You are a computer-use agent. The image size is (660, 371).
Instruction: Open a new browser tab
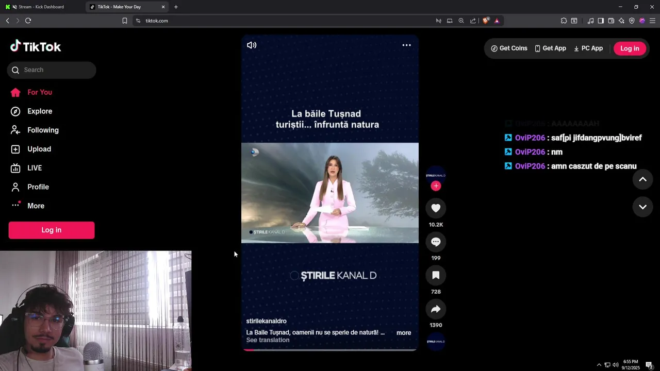(x=176, y=7)
